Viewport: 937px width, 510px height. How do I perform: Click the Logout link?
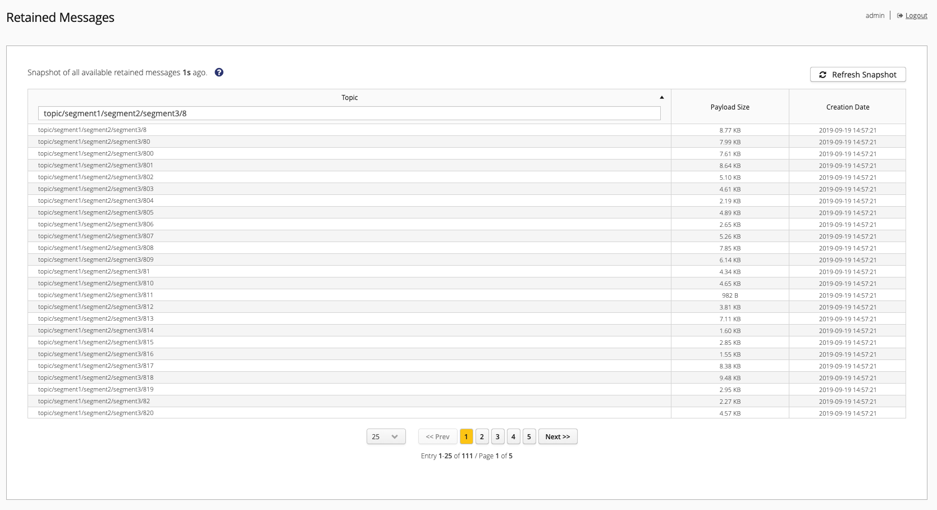916,16
